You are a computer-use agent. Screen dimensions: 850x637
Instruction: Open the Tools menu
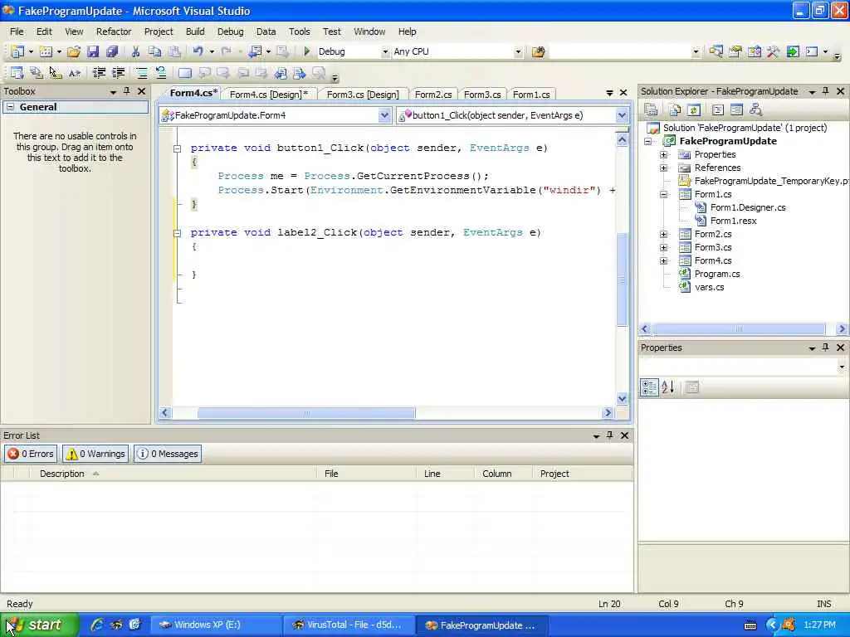pos(299,32)
